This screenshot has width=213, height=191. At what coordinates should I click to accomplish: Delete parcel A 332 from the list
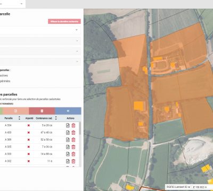(x=73, y=161)
